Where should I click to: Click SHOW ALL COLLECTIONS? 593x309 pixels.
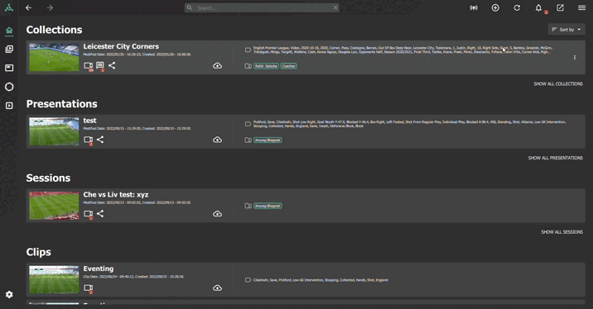click(x=558, y=83)
